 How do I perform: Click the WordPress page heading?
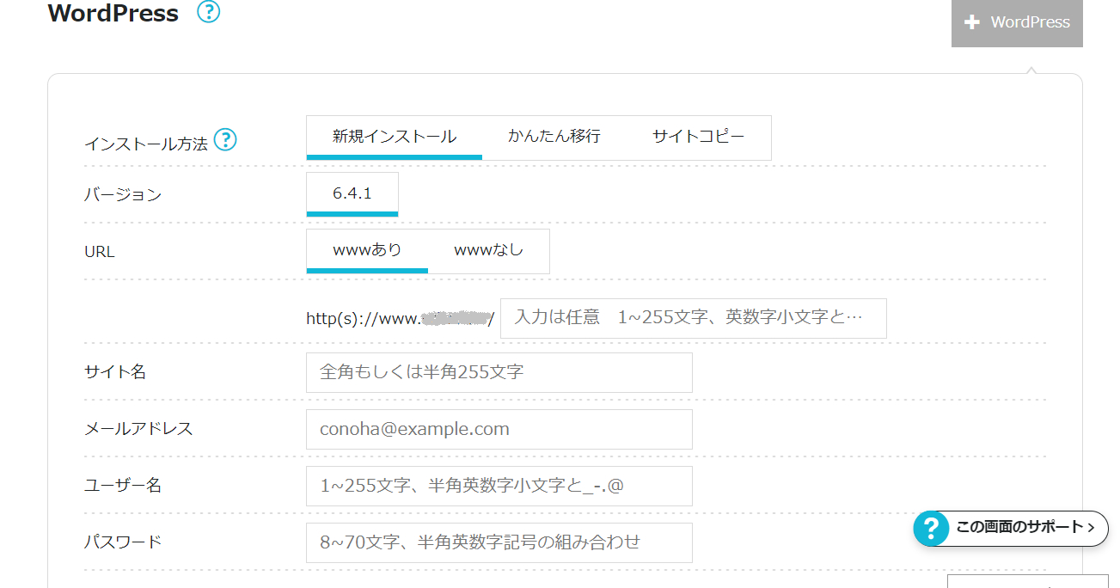113,13
